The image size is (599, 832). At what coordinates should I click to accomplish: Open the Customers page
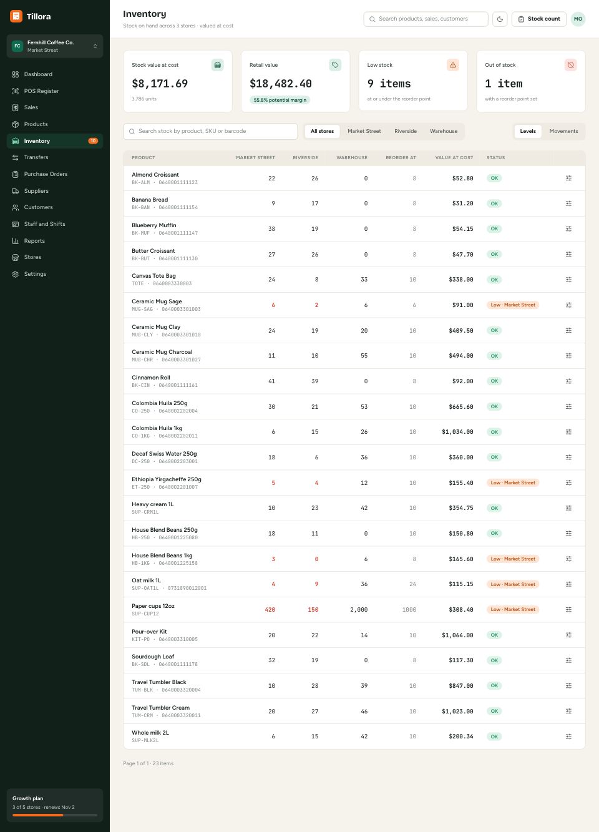[x=55, y=207]
